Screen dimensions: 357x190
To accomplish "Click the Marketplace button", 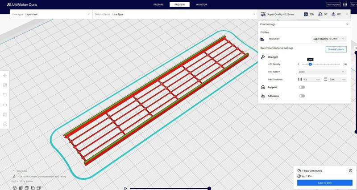I will 333,4.
